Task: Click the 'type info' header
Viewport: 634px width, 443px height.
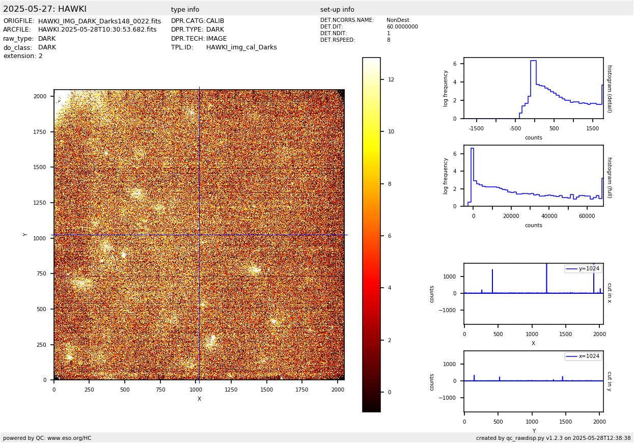Action: click(x=185, y=10)
